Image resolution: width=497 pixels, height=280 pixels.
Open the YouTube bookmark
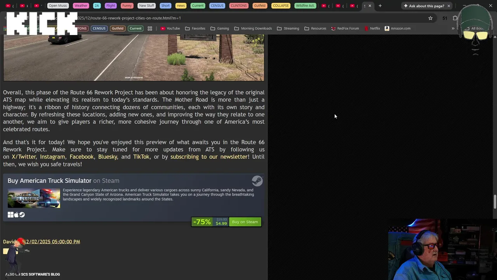click(x=170, y=28)
